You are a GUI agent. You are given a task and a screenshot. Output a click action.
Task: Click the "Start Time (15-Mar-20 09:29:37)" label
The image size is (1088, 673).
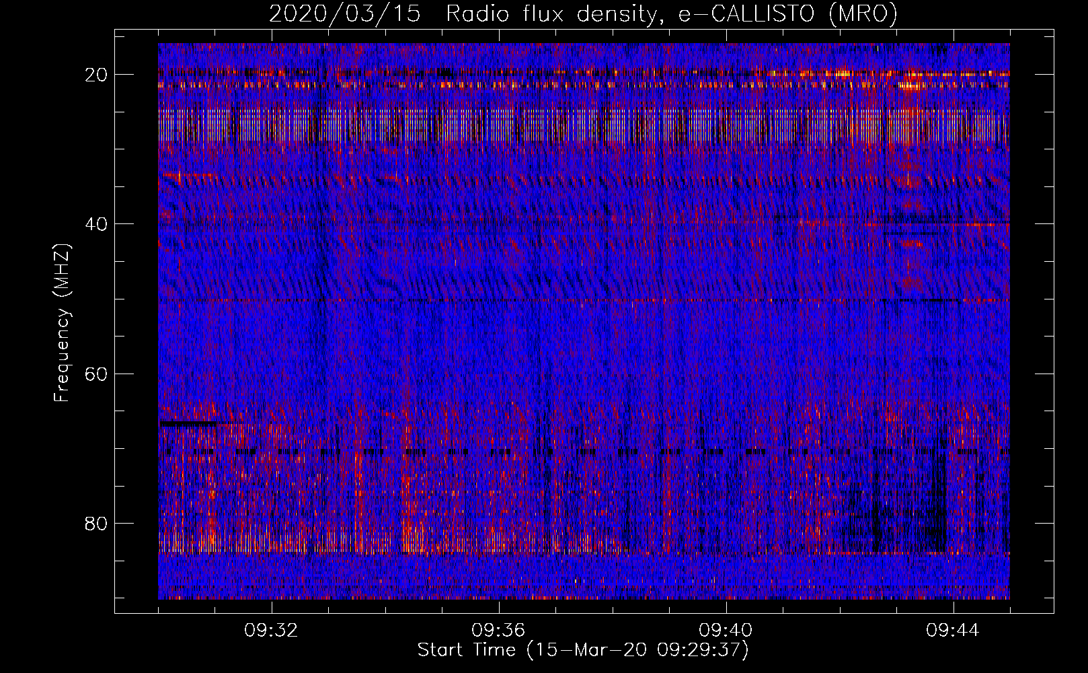click(x=583, y=650)
